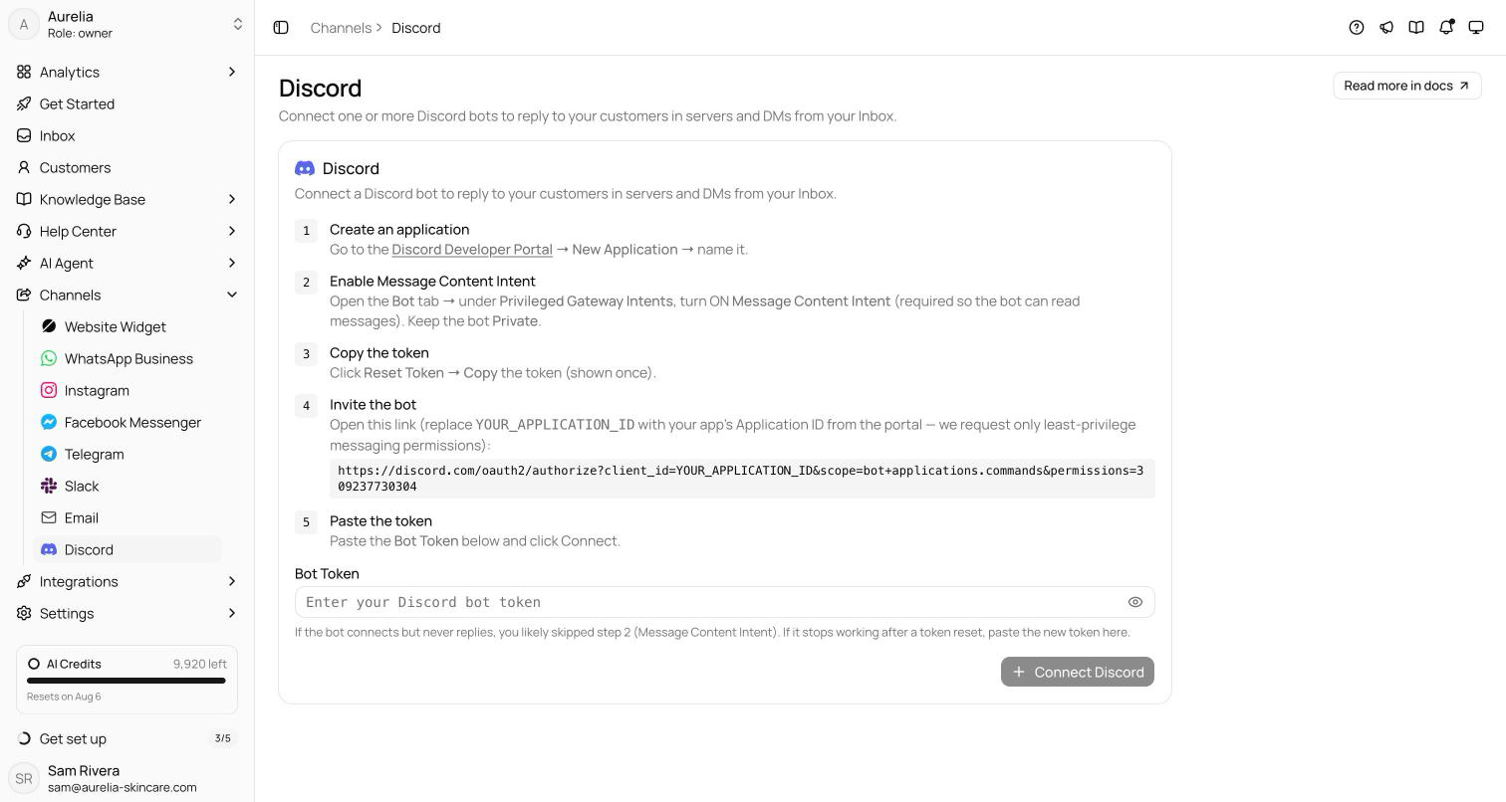Image resolution: width=1506 pixels, height=802 pixels.
Task: Click the Discord logo in card header
Action: [305, 169]
